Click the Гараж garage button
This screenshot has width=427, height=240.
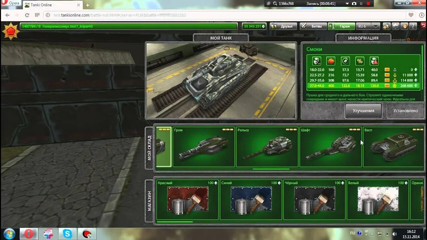pos(341,26)
